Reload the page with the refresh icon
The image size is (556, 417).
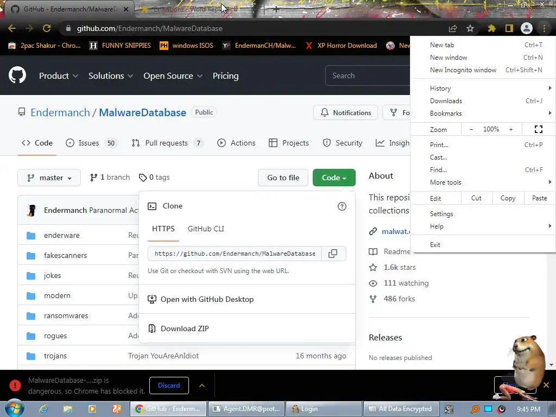tap(47, 28)
